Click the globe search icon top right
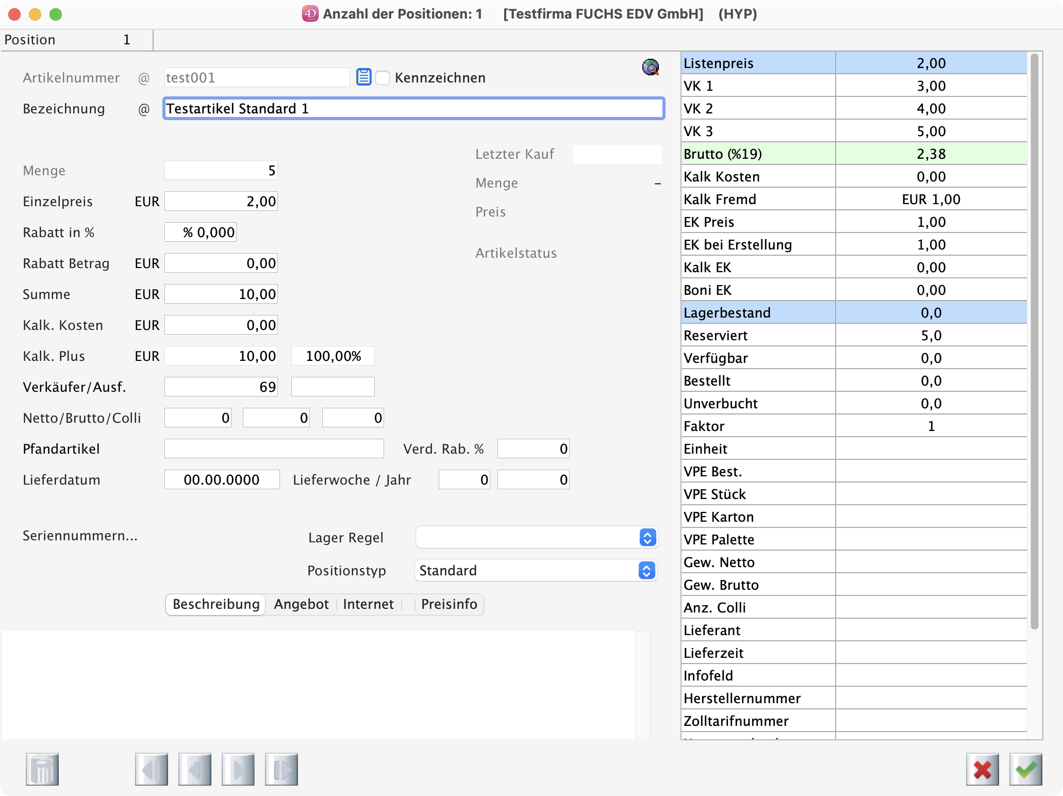The width and height of the screenshot is (1063, 796). [651, 67]
